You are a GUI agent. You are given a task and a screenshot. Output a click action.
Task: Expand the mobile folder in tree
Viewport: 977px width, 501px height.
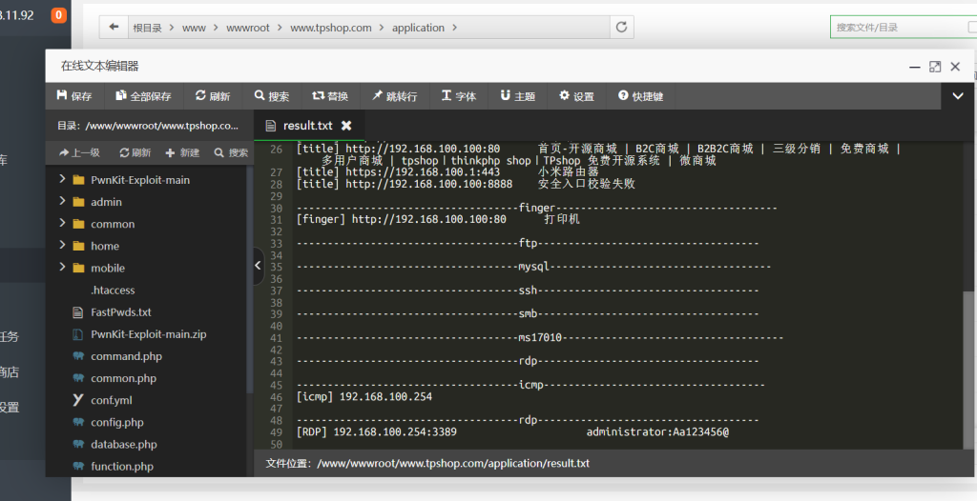click(x=63, y=268)
